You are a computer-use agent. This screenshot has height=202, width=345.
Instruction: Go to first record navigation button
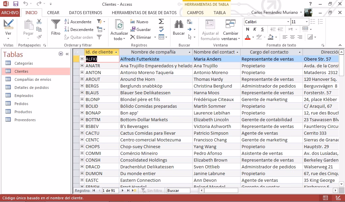point(94,191)
